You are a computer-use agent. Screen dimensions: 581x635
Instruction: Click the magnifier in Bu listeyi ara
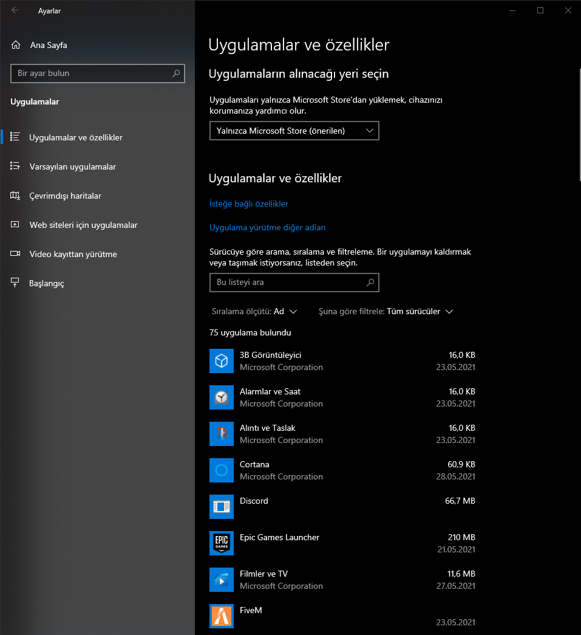[370, 283]
